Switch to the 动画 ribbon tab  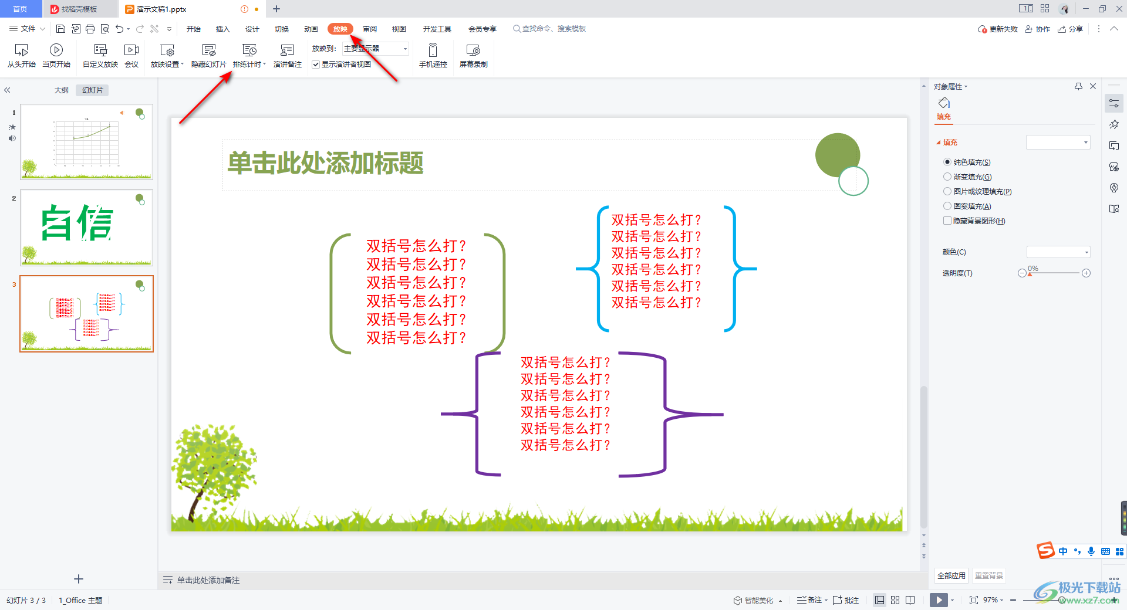(311, 29)
